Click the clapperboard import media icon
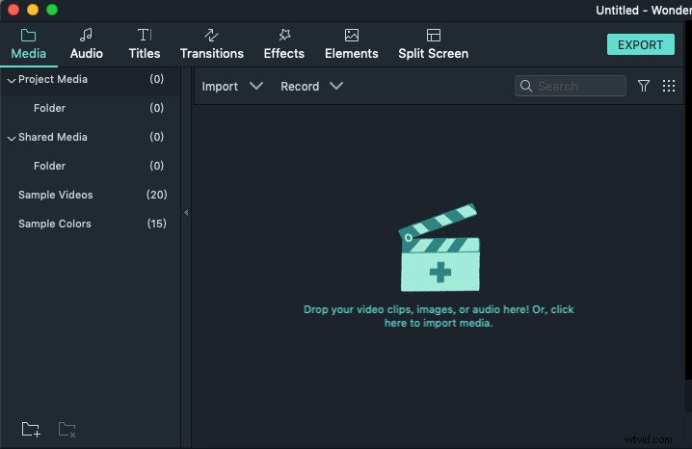The image size is (692, 449). (439, 248)
